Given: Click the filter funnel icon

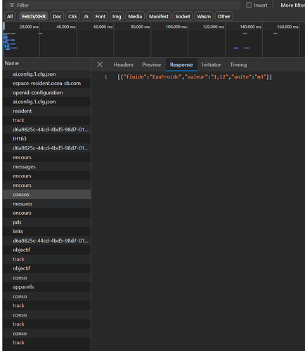Looking at the screenshot, I should pos(12,5).
